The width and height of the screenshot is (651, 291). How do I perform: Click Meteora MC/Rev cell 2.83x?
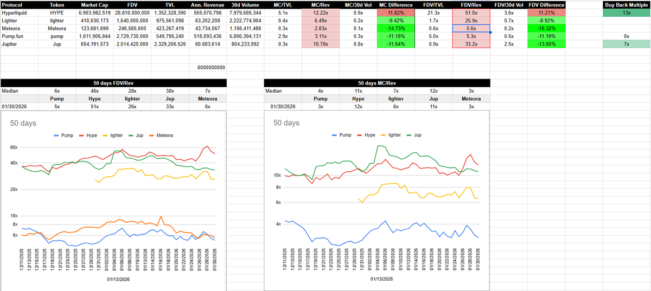click(x=320, y=28)
